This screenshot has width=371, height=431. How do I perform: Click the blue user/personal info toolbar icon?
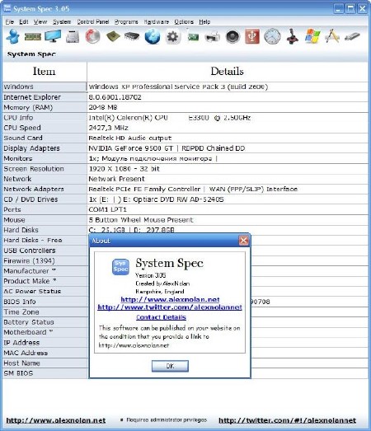pyautogui.click(x=13, y=36)
